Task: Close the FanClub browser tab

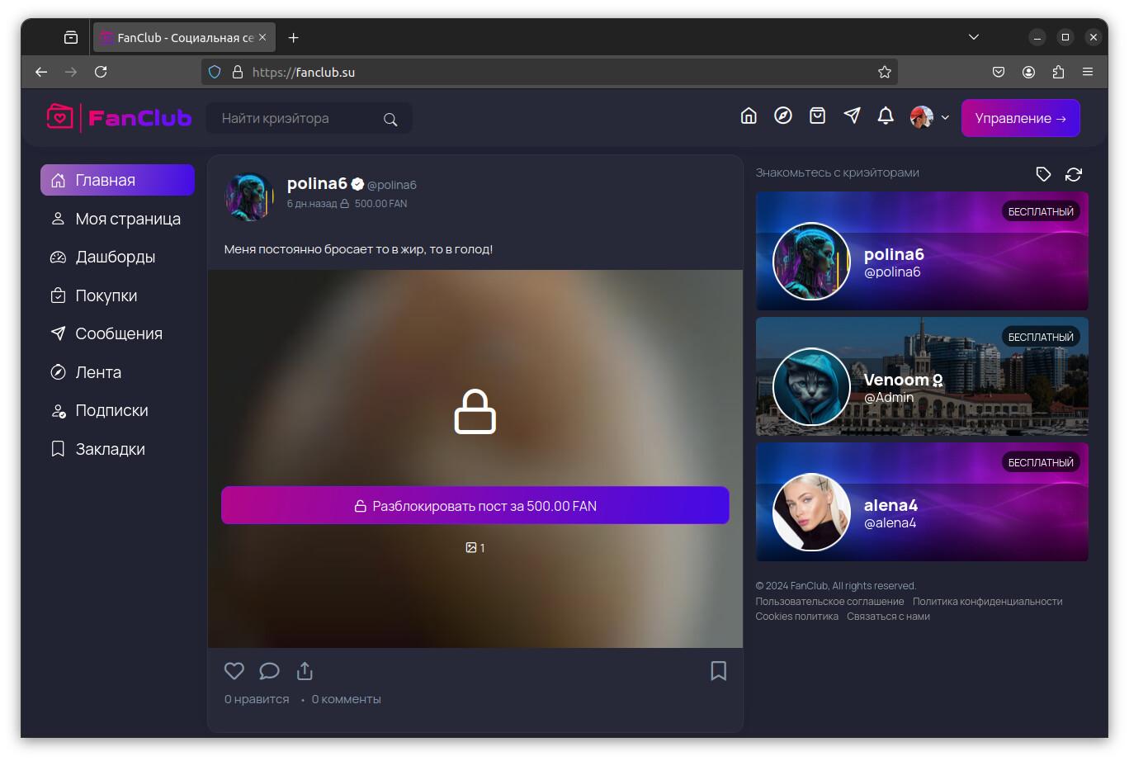Action: click(x=262, y=37)
